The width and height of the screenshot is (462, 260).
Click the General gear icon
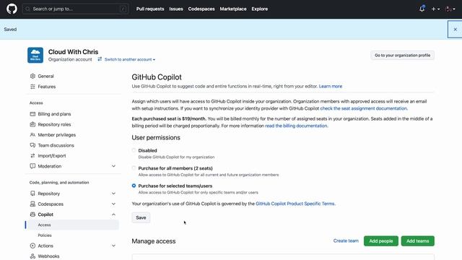32,76
